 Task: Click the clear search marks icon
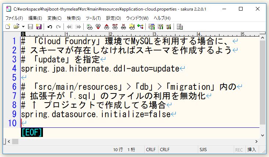pyautogui.click(x=123, y=27)
